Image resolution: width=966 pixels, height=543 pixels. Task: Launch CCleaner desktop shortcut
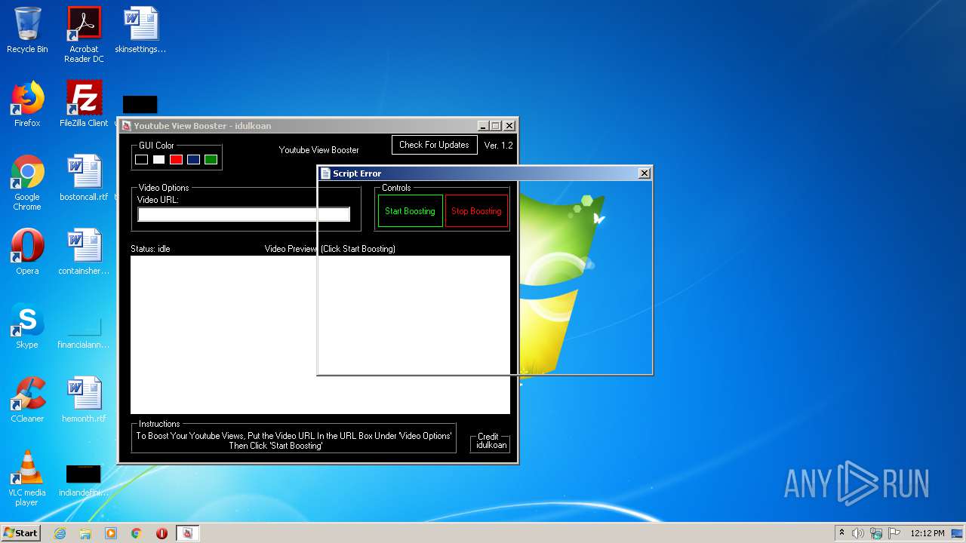[x=27, y=400]
